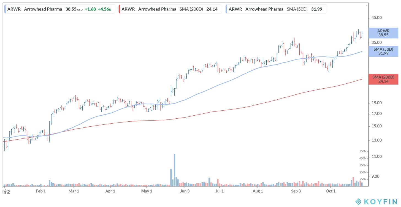This screenshot has width=401, height=207.
Task: Click the red SMA (200D) legend color marker
Action: 119,9
